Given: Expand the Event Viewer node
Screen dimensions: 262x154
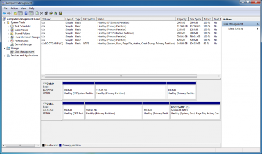Looking at the screenshot, I should (x=8, y=30).
